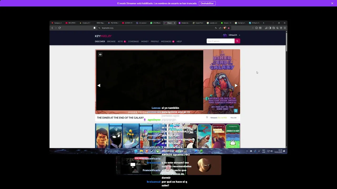Click the ESP LAA language indicator
This screenshot has width=337, height=189.
click(x=264, y=151)
